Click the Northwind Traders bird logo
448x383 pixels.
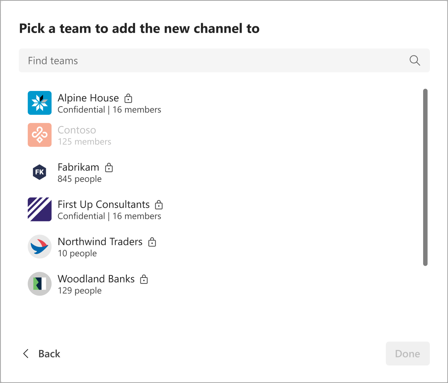pos(39,247)
